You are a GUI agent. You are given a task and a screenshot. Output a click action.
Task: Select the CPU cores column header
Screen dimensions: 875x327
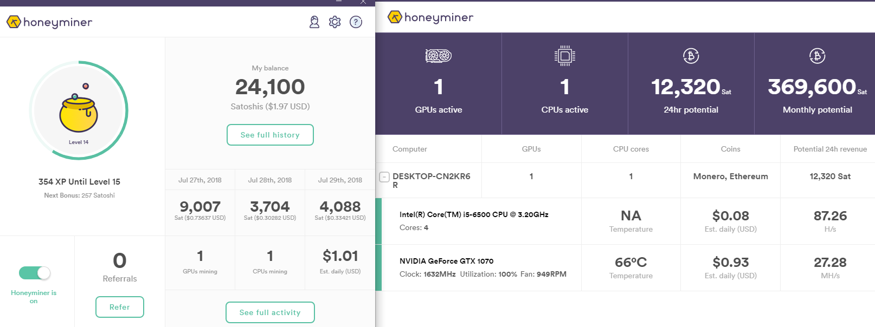[631, 149]
